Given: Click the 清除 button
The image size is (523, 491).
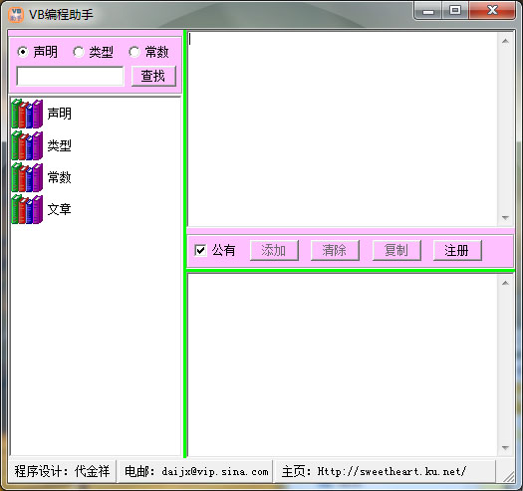Looking at the screenshot, I should coord(335,250).
